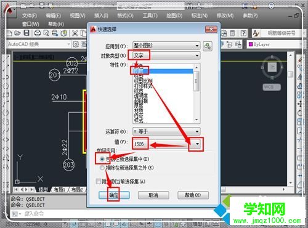The height and width of the screenshot is (228, 308).
Task: Expand the 对象类型 dropdown showing 文字
Action: 166,55
